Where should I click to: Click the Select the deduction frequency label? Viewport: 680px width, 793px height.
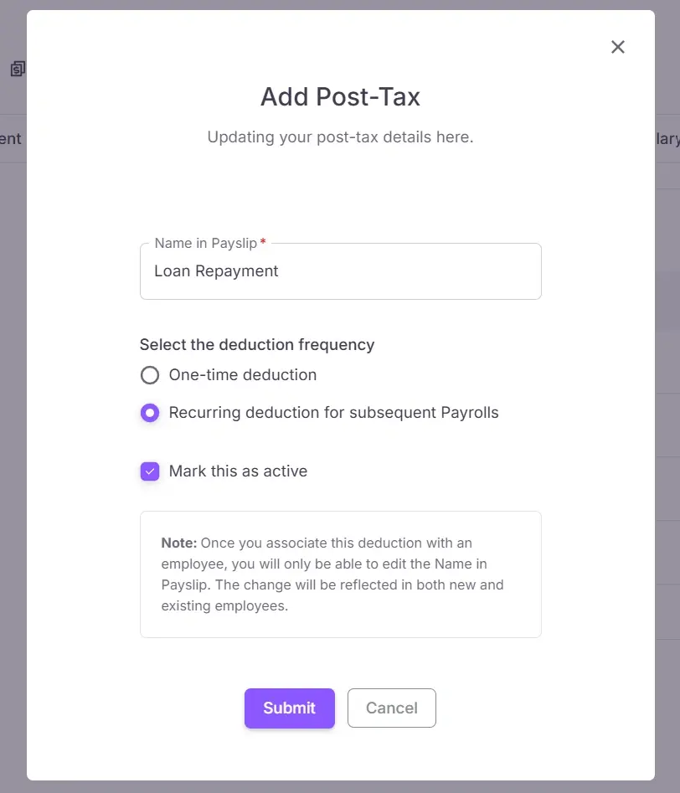tap(257, 344)
